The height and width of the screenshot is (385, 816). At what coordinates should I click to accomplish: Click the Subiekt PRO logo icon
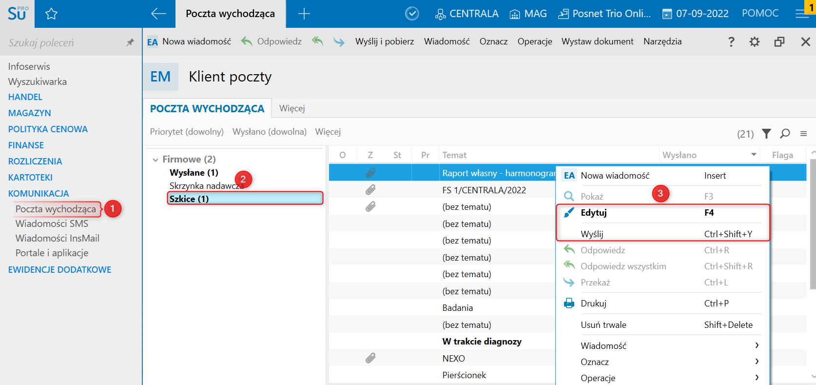click(x=18, y=13)
